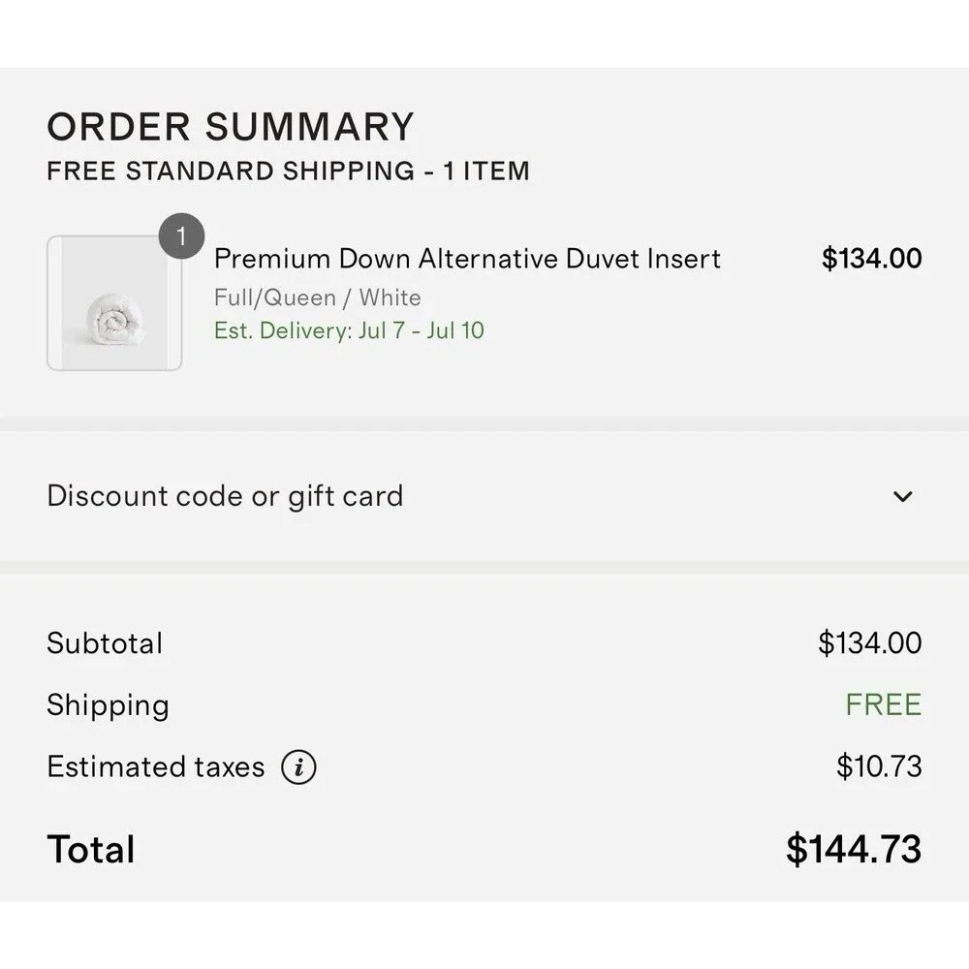This screenshot has height=969, width=969.
Task: Open Discount code or gift card section
Action: pyautogui.click(x=484, y=496)
